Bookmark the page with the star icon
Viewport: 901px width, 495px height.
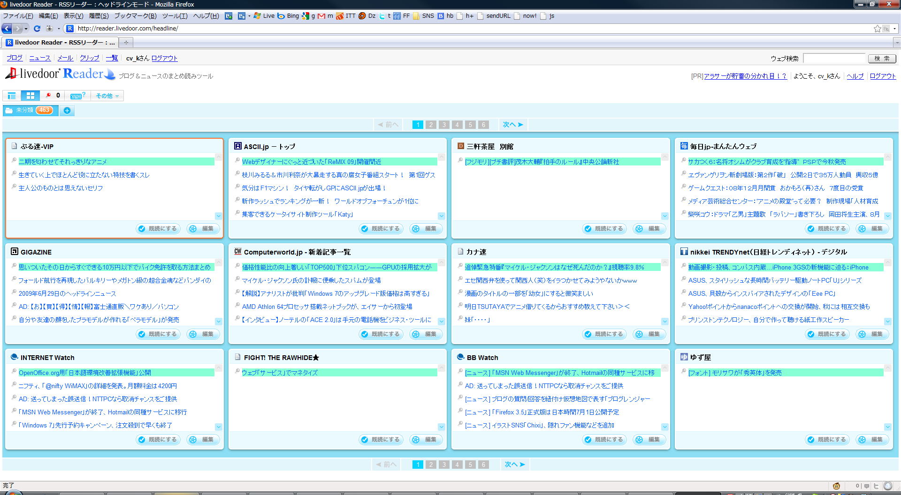point(877,29)
